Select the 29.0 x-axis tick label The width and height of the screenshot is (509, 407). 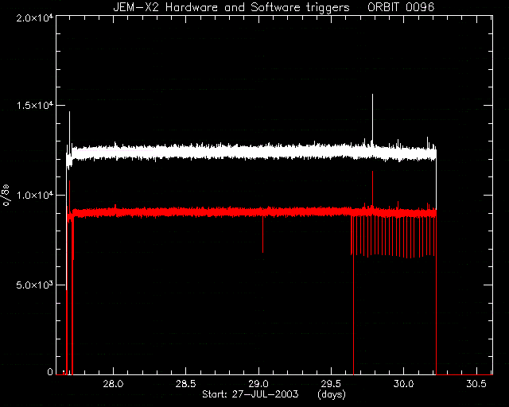click(258, 384)
